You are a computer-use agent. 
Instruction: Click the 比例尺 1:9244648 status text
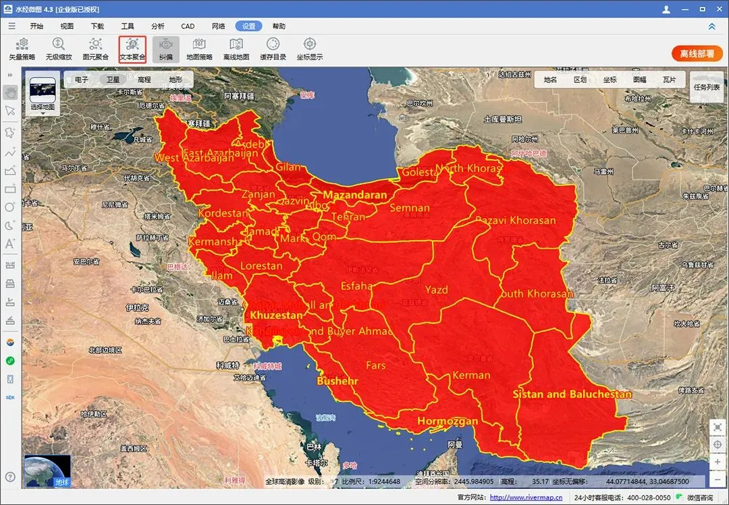(371, 481)
